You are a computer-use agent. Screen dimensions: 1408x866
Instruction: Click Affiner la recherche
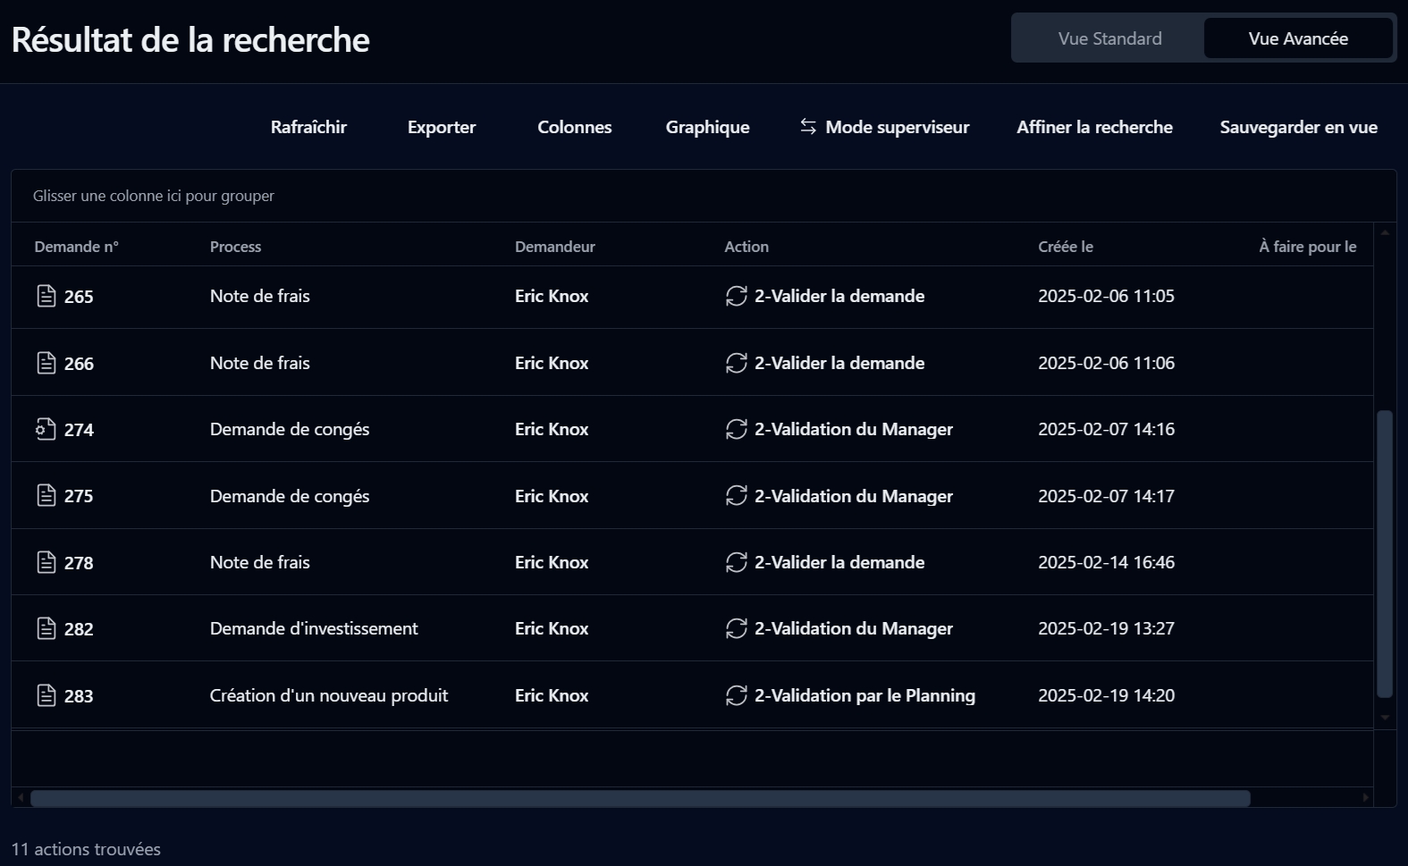pyautogui.click(x=1094, y=127)
